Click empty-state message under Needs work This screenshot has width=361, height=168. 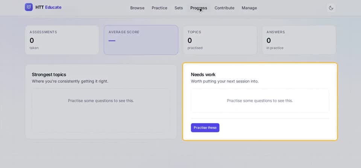point(260,100)
